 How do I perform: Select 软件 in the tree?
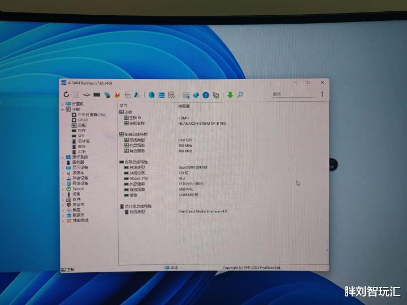pos(76,199)
